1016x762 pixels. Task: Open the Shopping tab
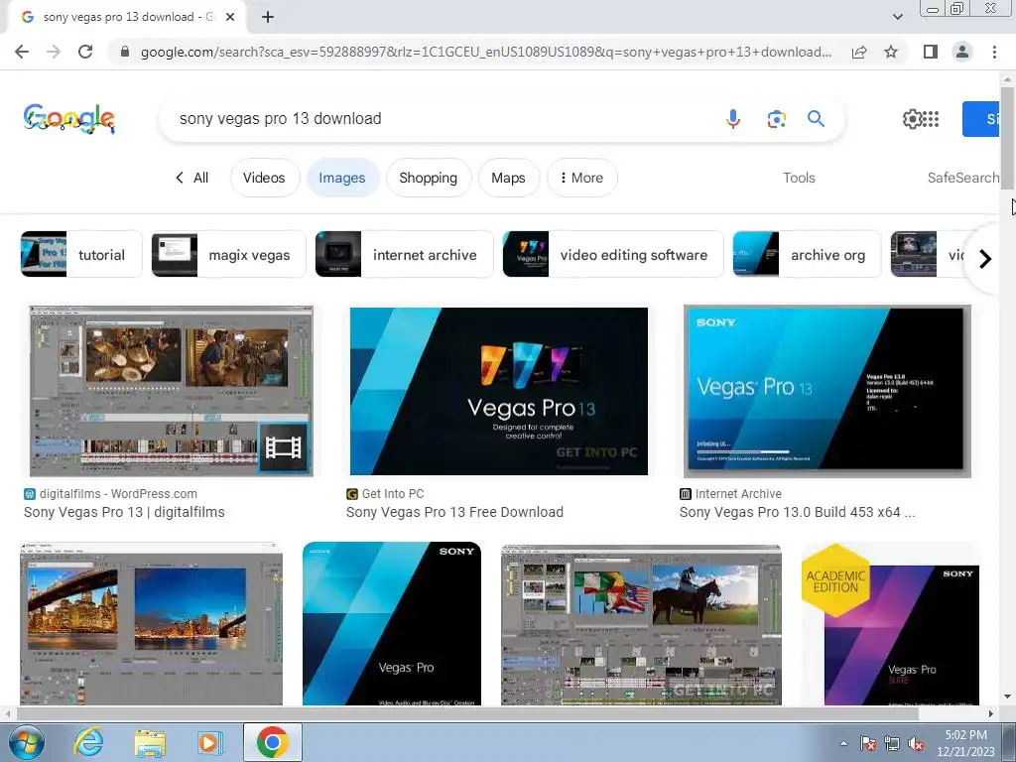429,178
